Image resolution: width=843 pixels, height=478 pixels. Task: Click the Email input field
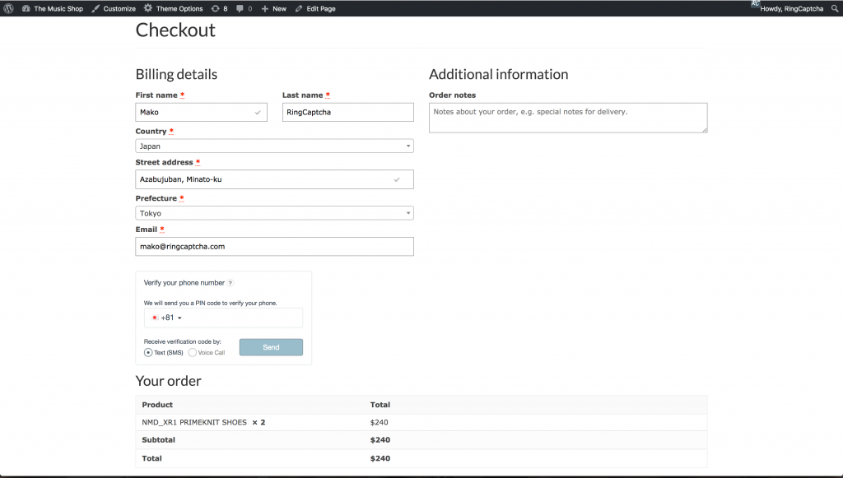click(274, 246)
